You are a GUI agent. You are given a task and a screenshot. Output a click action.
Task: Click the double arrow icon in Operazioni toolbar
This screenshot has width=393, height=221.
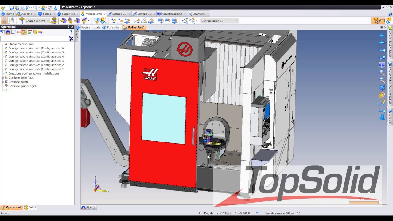tap(40, 32)
